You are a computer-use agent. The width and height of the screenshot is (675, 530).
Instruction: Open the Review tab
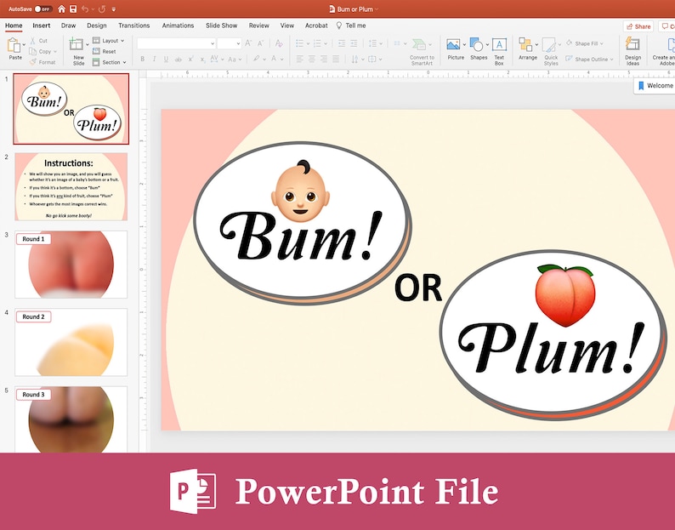click(258, 26)
